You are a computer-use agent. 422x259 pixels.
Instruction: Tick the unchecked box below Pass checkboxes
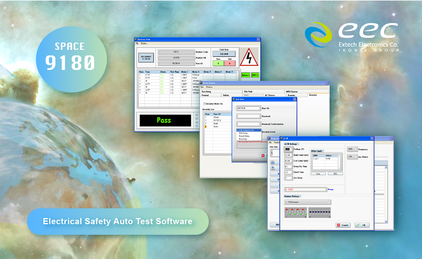[x=197, y=126]
